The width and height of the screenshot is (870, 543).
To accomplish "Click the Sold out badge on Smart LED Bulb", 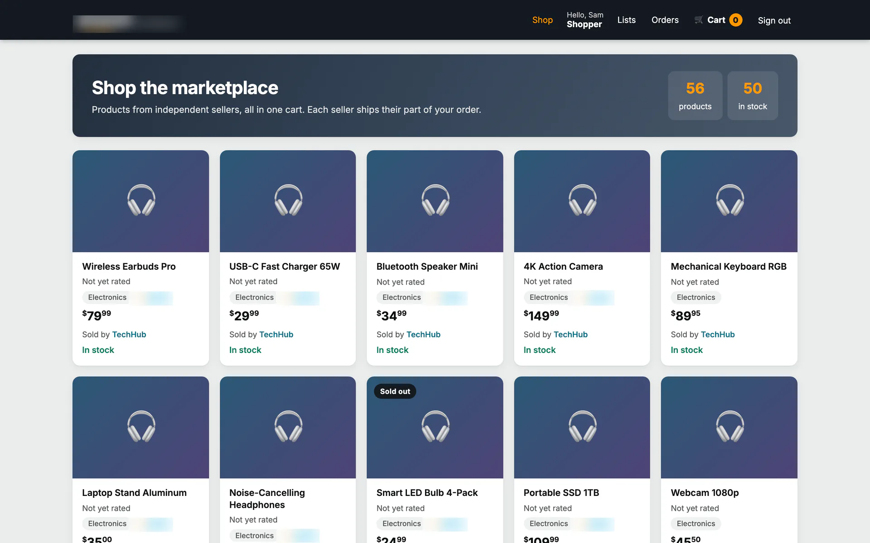I will 395,391.
